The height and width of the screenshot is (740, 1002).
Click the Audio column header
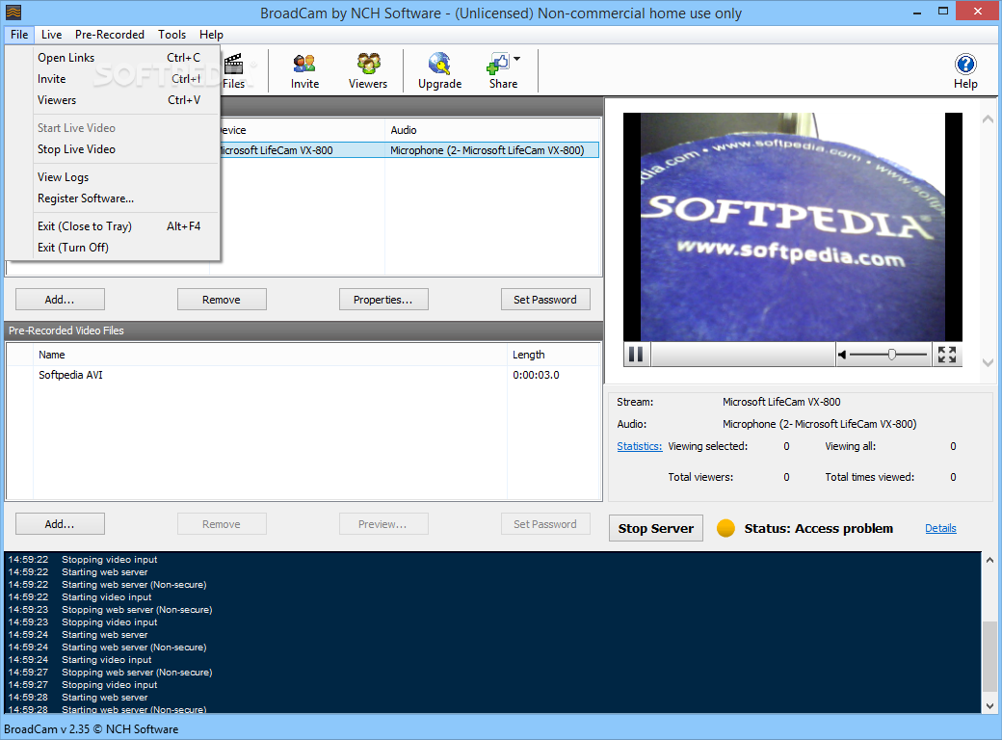coord(492,130)
